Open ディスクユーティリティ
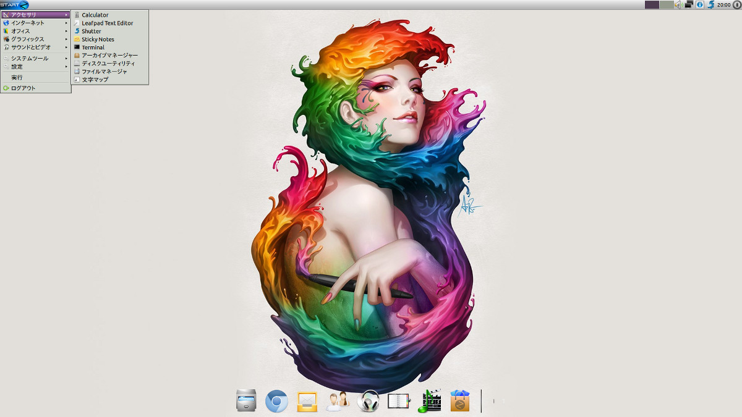This screenshot has height=417, width=742. 109,63
